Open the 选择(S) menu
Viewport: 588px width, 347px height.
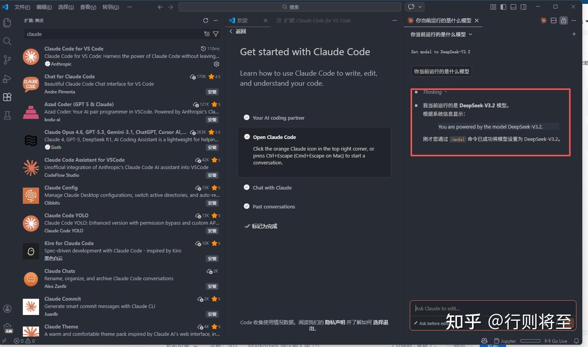click(x=66, y=7)
